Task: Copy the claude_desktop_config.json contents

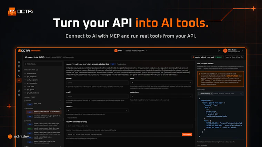Action: pyautogui.click(x=241, y=93)
